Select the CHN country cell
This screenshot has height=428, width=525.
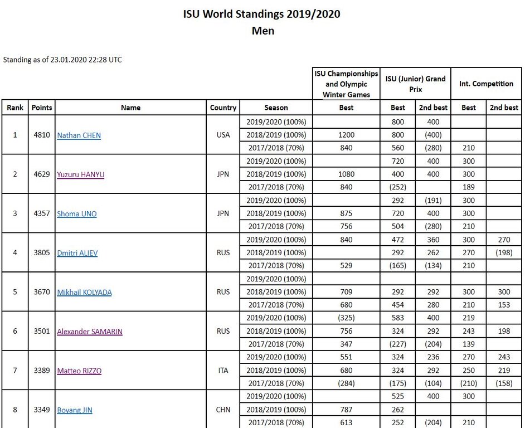point(223,410)
